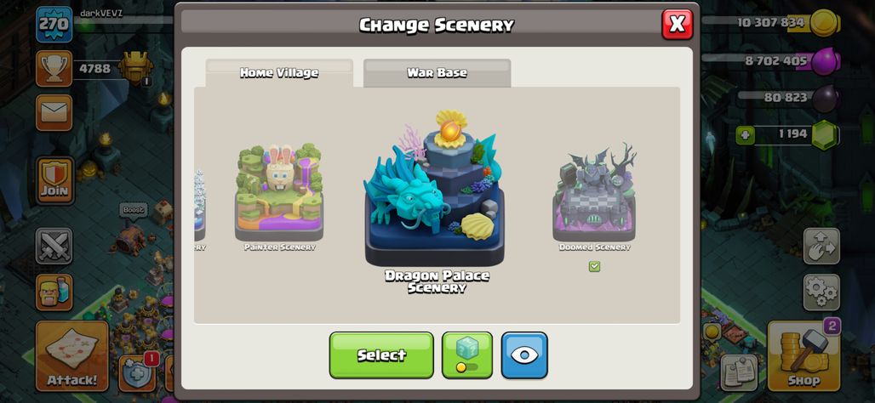The height and width of the screenshot is (403, 875).
Task: Open the Shop with hammer and coins
Action: [x=804, y=355]
